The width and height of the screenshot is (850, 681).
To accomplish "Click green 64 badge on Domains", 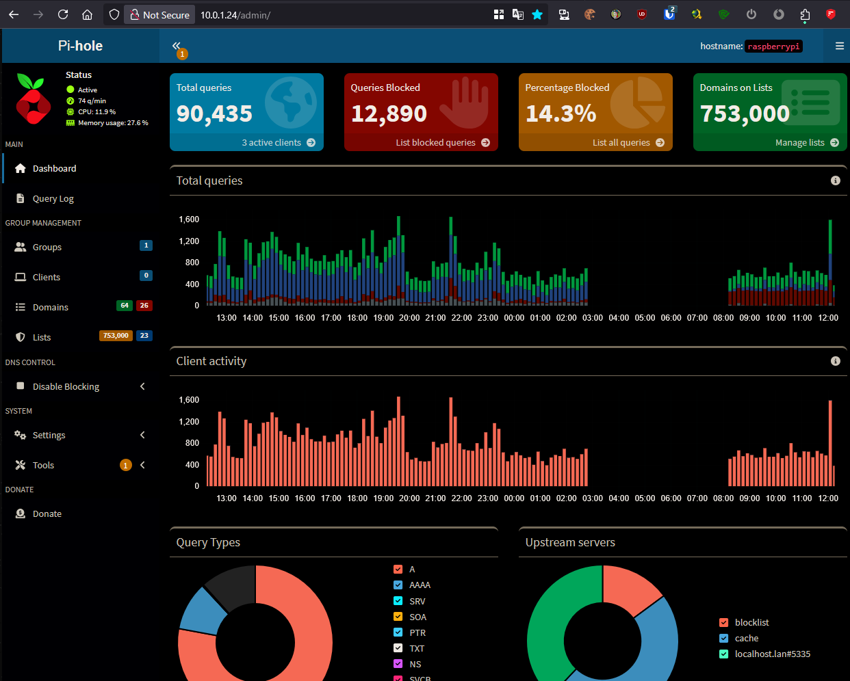I will tap(124, 306).
